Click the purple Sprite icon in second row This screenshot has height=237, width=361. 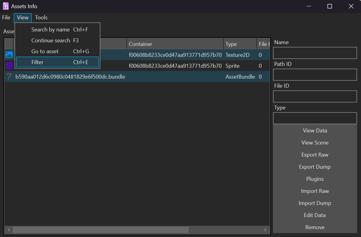pos(9,66)
